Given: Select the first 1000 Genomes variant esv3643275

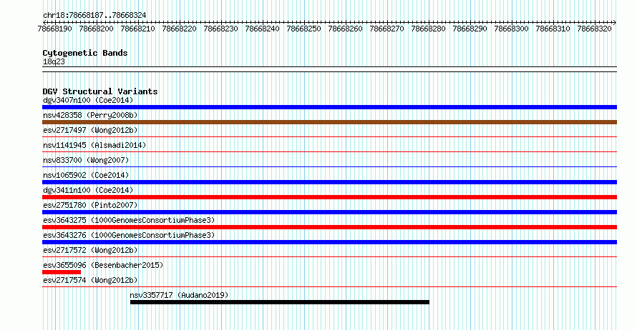Looking at the screenshot, I should click(129, 220).
